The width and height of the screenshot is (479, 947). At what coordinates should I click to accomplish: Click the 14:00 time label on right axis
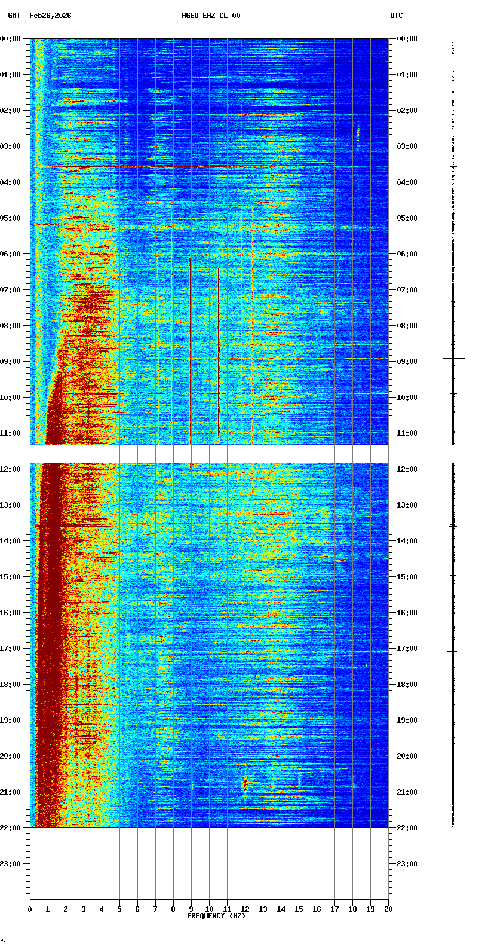[x=407, y=541]
